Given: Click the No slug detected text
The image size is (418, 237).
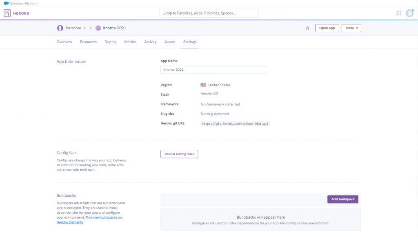Looking at the screenshot, I should (215, 114).
